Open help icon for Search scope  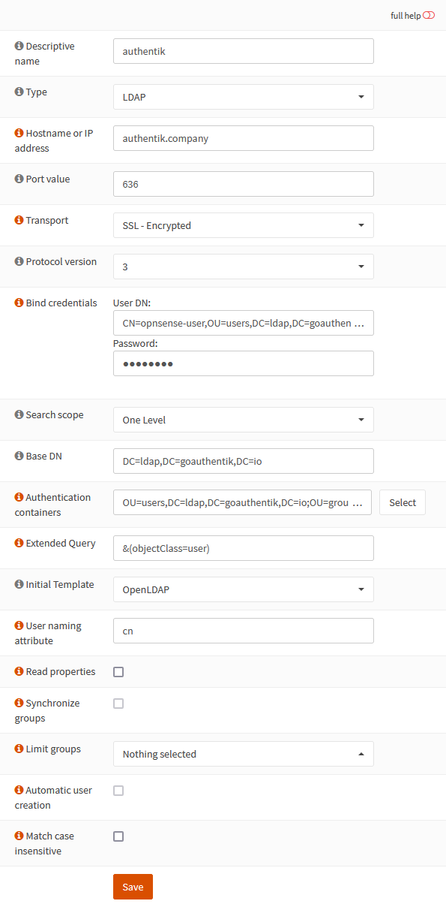19,414
